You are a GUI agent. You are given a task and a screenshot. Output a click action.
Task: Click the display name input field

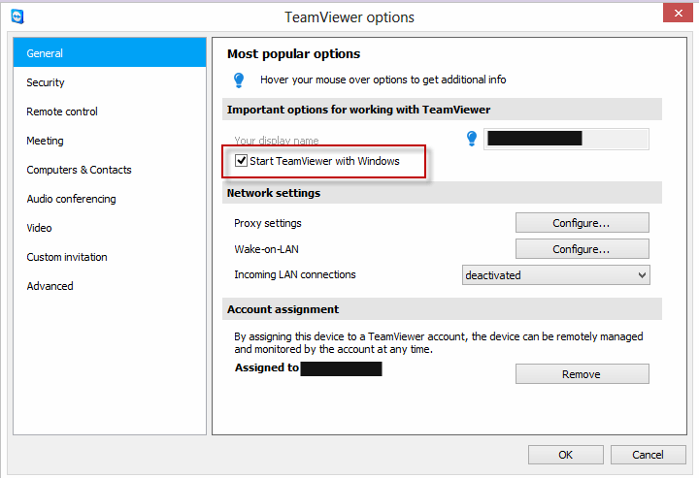(566, 139)
